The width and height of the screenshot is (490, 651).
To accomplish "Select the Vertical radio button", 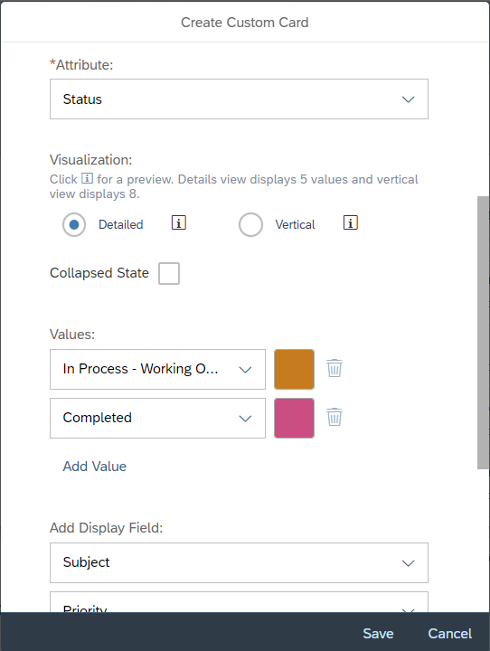I will pyautogui.click(x=250, y=224).
